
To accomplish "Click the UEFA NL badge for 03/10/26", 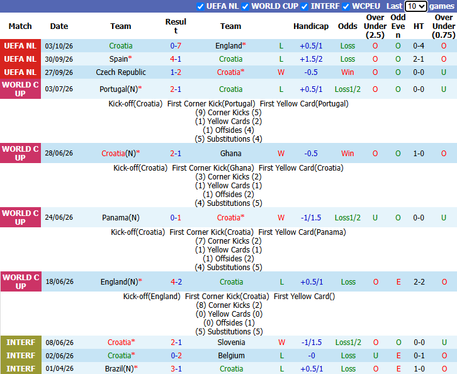I will tap(20, 46).
